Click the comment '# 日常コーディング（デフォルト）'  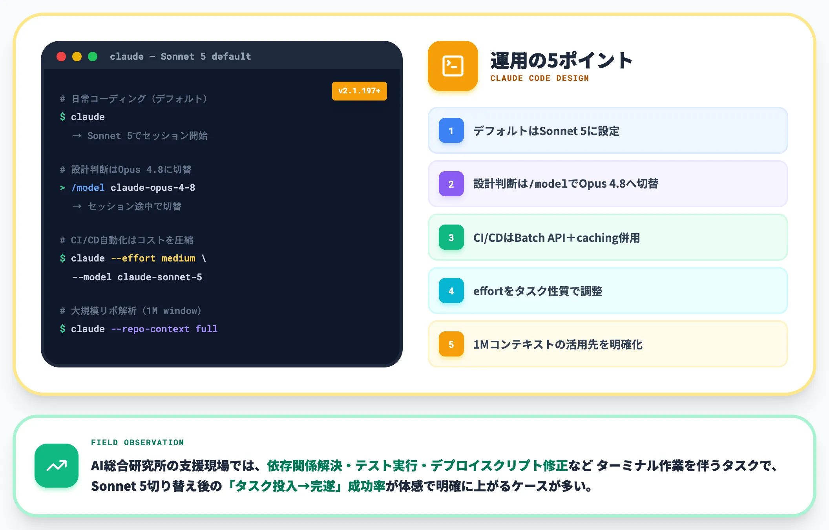(x=133, y=99)
